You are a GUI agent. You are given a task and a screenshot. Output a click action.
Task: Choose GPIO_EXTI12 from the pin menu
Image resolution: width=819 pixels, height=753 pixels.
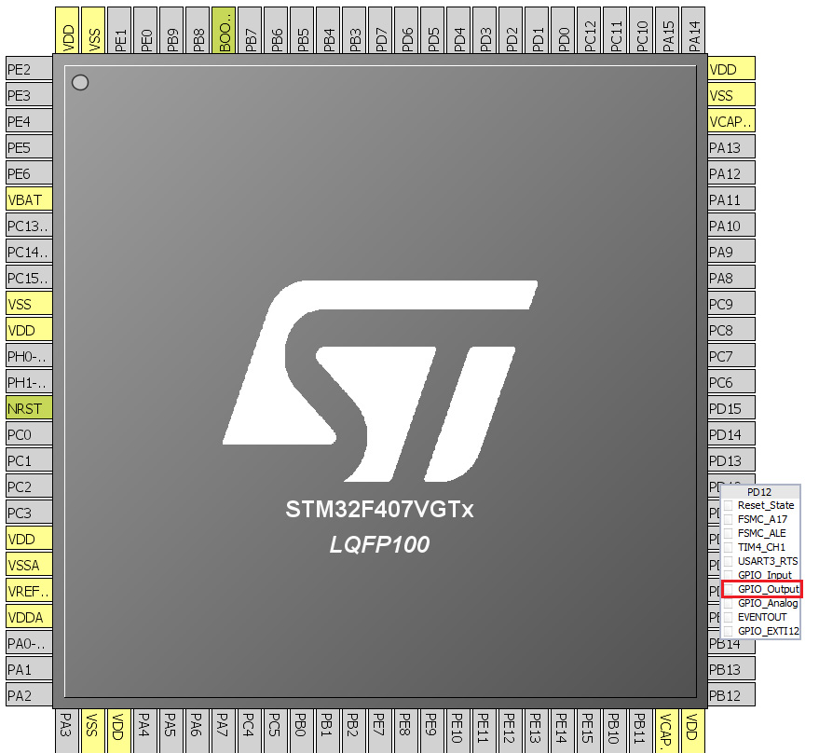768,631
